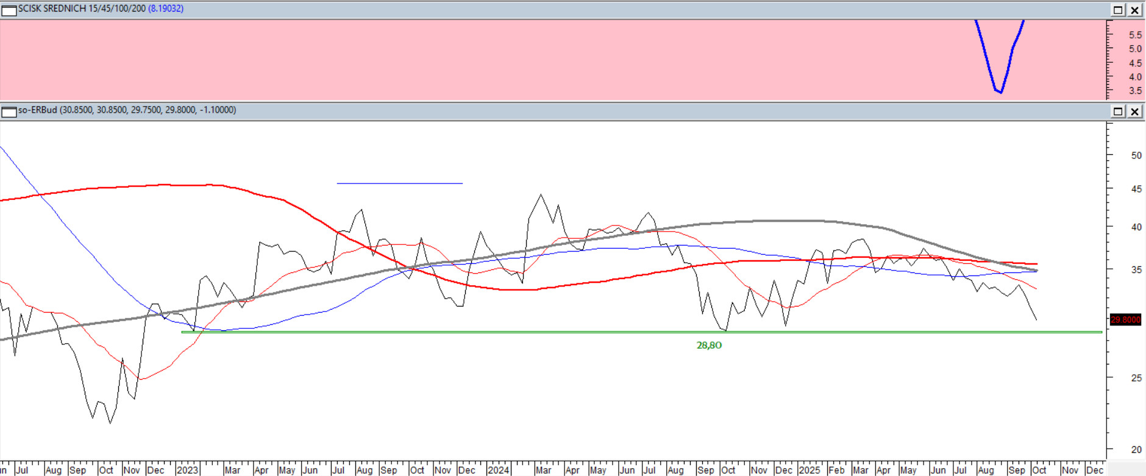The width and height of the screenshot is (1146, 476).
Task: Select the short blue horizontal line above the price
Action: tap(399, 183)
